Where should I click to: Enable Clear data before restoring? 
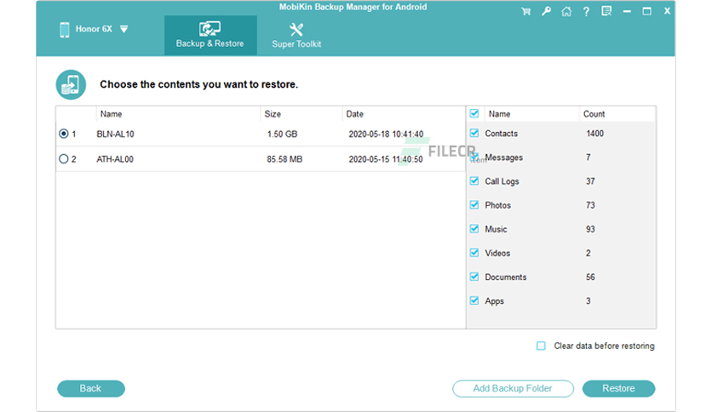click(541, 346)
